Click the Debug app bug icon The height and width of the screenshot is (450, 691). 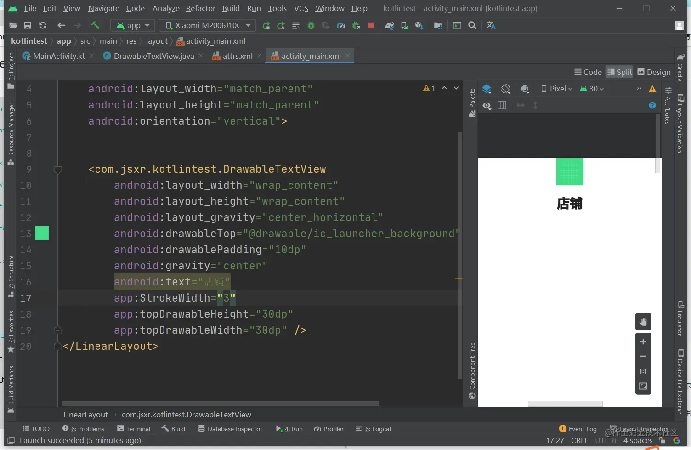point(311,25)
